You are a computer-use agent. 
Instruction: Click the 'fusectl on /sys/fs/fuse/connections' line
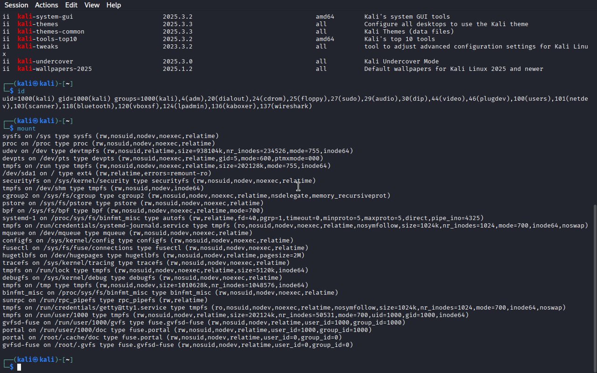tap(155, 248)
